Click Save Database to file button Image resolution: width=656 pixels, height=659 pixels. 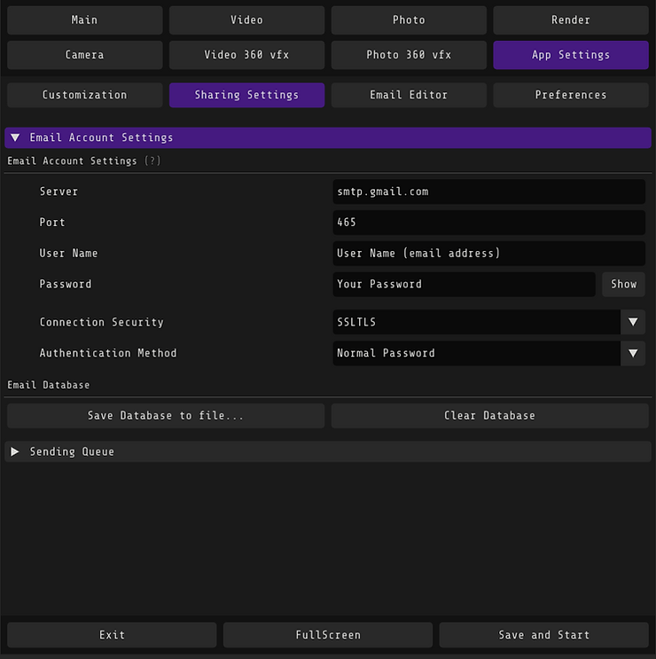[x=166, y=416]
